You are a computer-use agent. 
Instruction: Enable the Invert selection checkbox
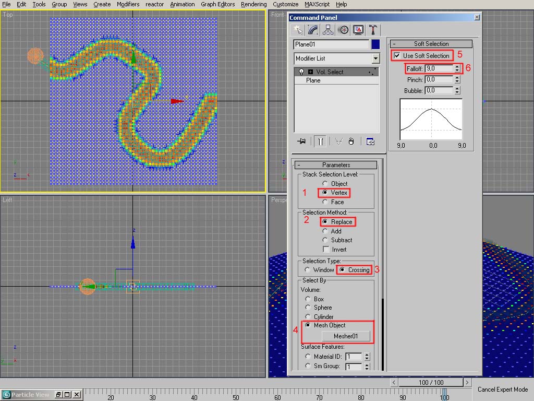[326, 250]
